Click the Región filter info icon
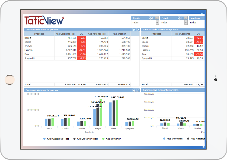Viewport: 227px width, 160px height. tap(151, 18)
